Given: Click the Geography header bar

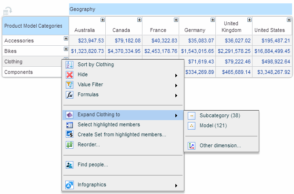Looking at the screenshot, I should 180,9.
